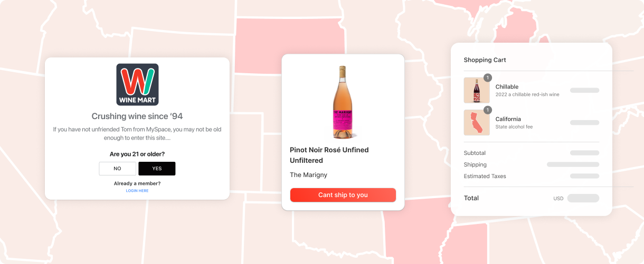Click the Shopping Cart heading

tap(485, 60)
